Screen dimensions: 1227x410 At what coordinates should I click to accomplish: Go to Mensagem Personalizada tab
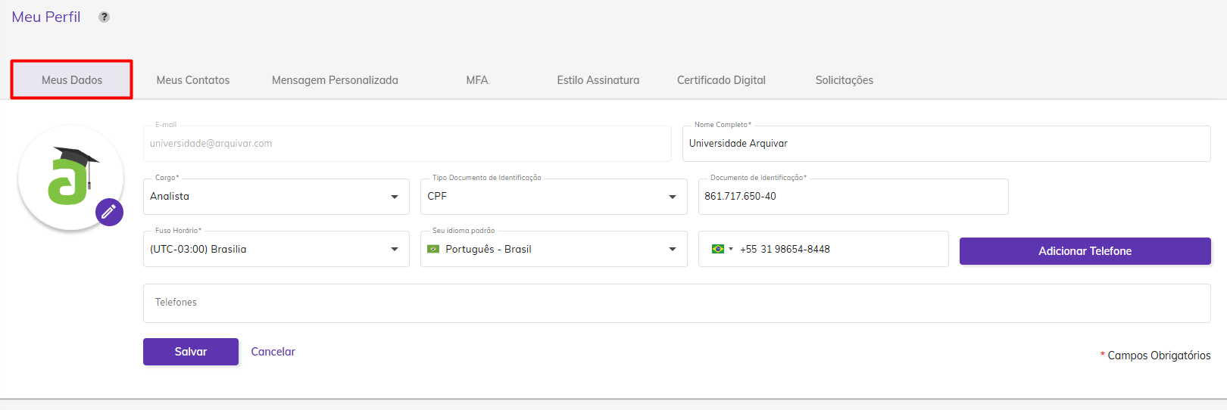point(335,80)
